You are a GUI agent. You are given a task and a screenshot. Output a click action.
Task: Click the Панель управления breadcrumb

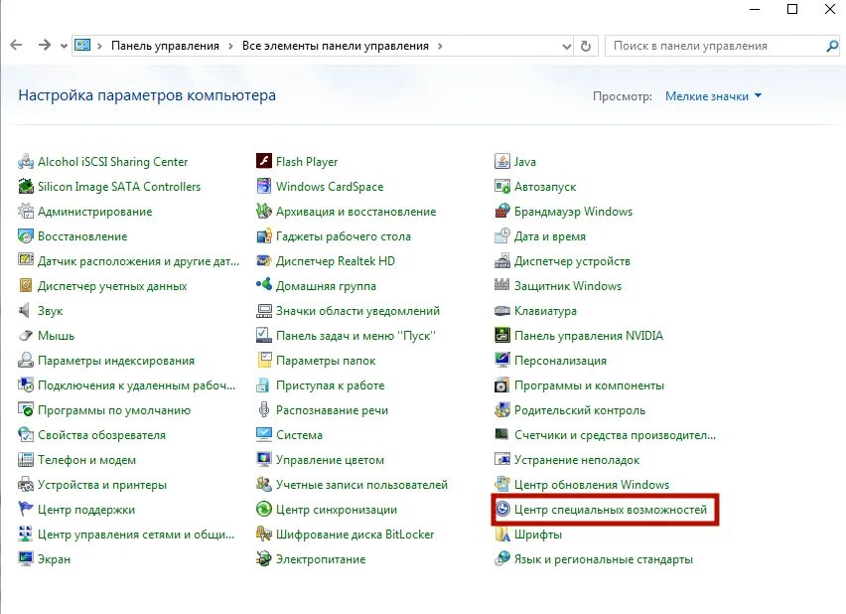point(165,47)
